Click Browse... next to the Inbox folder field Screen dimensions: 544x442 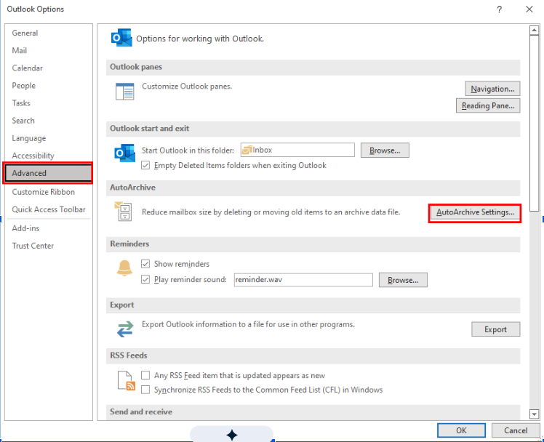tap(385, 150)
